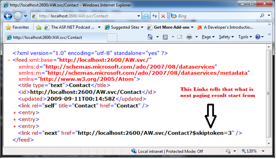Click the 120% zoom level button

249,151
